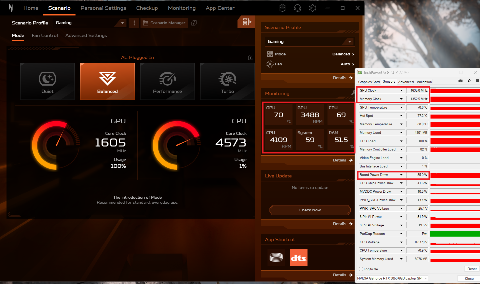Select the Turbo mode tile
This screenshot has height=284, width=480.
[227, 81]
